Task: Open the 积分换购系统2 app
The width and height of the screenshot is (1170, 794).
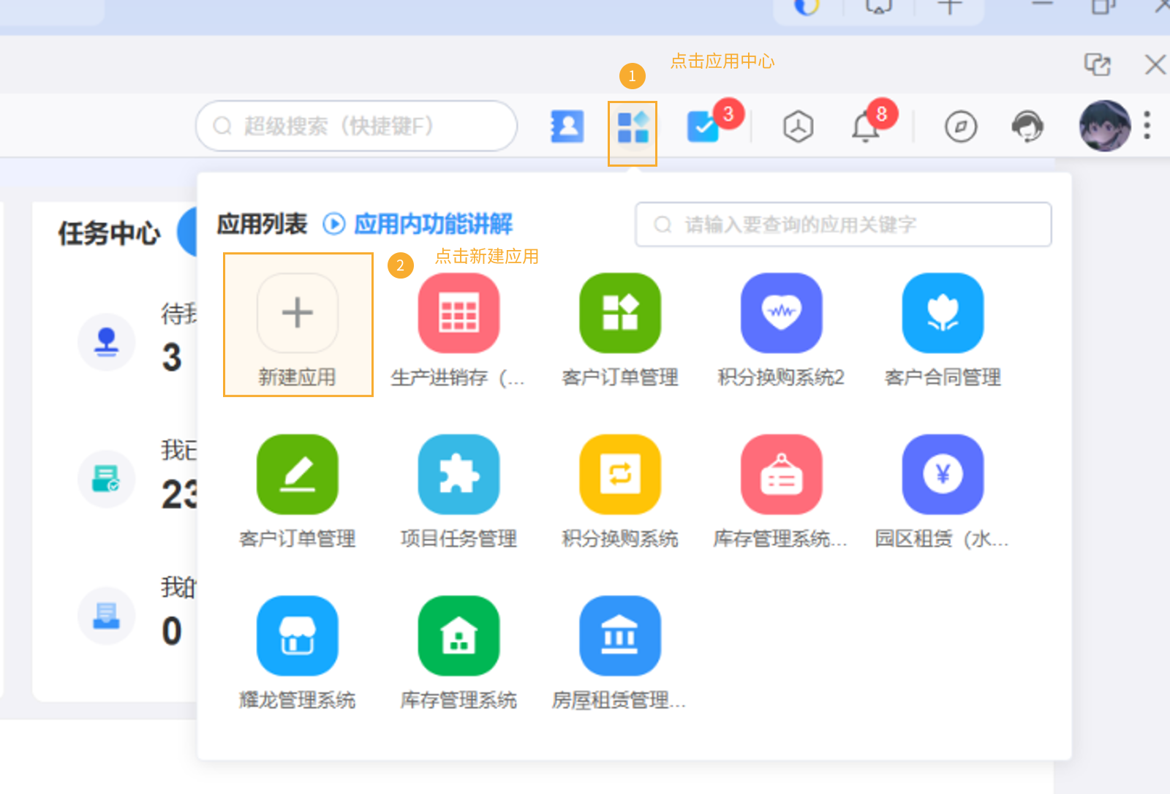Action: pos(782,313)
